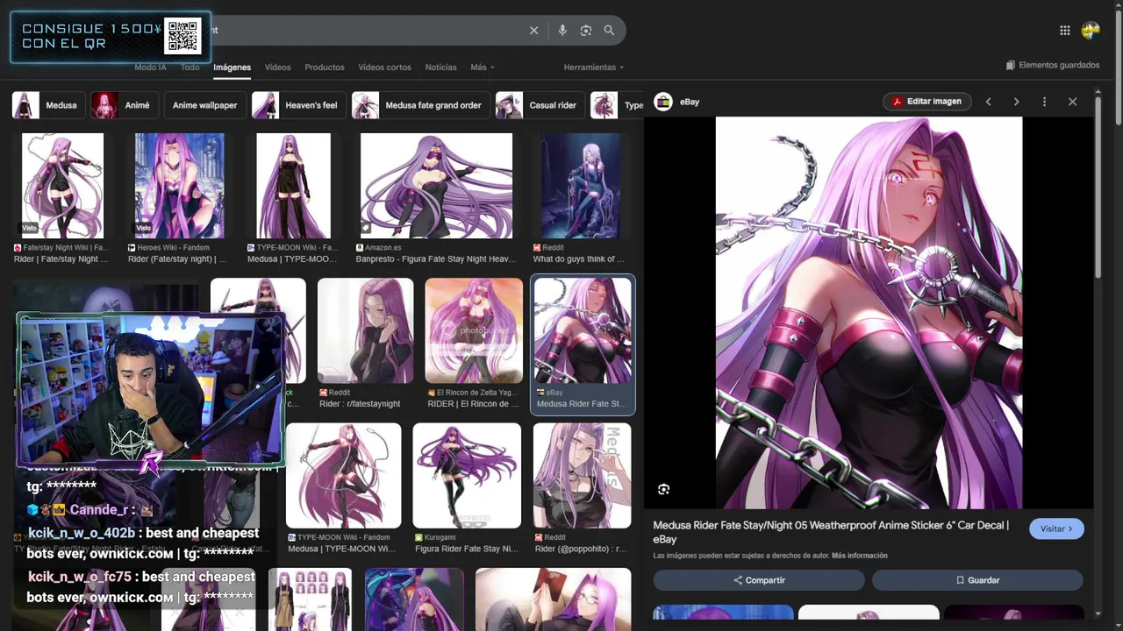Open the Productos tab
This screenshot has width=1123, height=631.
coord(325,67)
